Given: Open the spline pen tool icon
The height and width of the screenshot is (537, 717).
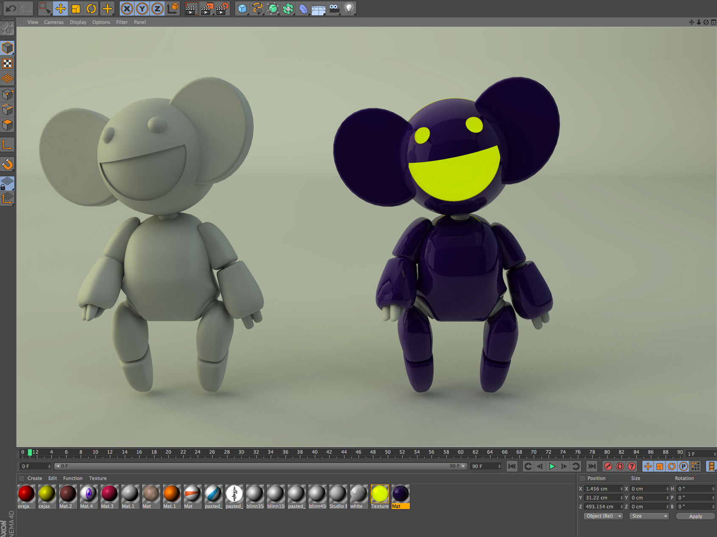Looking at the screenshot, I should pos(258,8).
